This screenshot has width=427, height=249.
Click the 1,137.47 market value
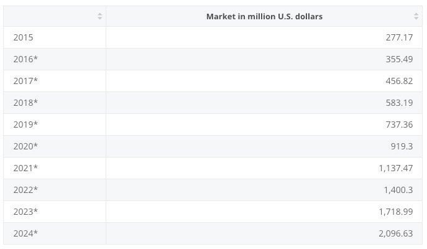[x=395, y=168]
